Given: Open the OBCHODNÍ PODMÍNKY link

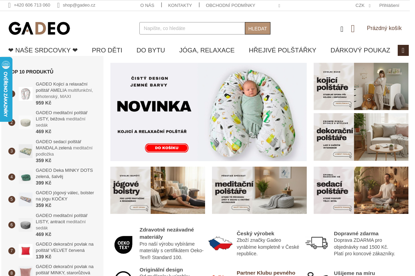Looking at the screenshot, I should click(230, 5).
